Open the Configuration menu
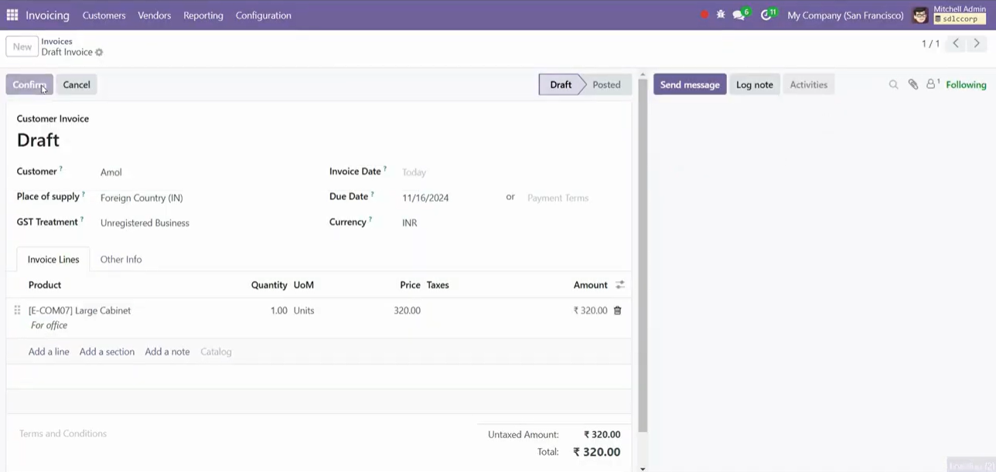 (264, 15)
